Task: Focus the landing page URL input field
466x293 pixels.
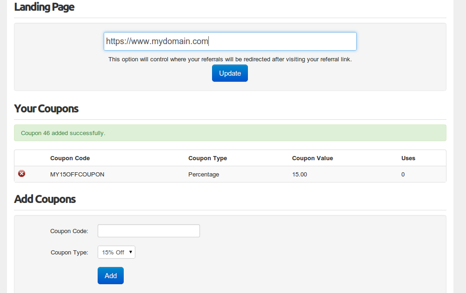Action: (230, 41)
